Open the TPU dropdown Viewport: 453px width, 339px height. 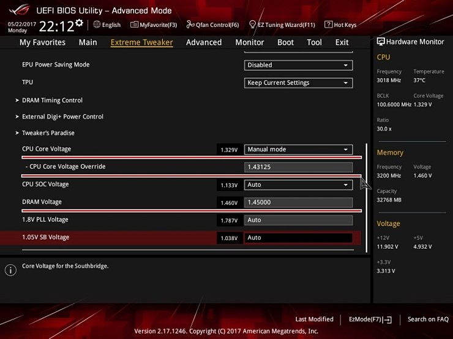tap(298, 83)
